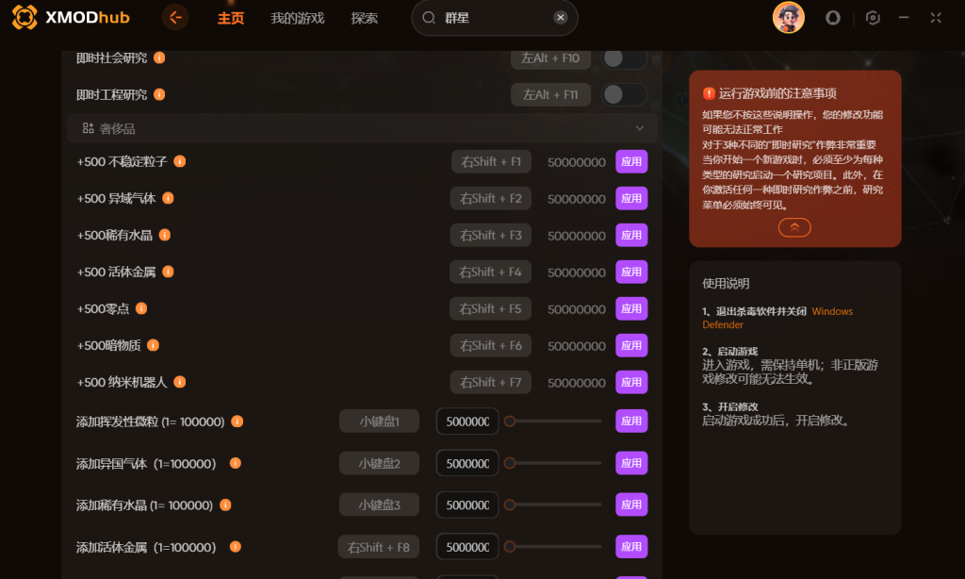
Task: Click the 添加稀有水晶 value field
Action: point(467,505)
